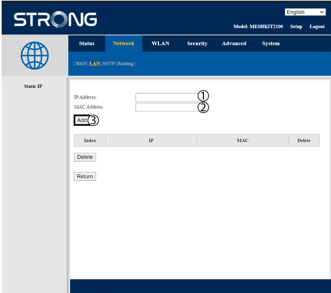Click the Add button
This screenshot has height=293, width=331.
pos(82,120)
